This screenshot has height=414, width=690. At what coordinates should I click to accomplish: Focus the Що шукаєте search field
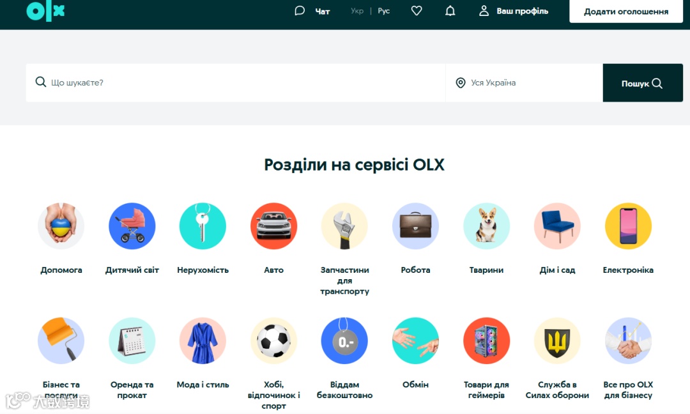pos(235,82)
